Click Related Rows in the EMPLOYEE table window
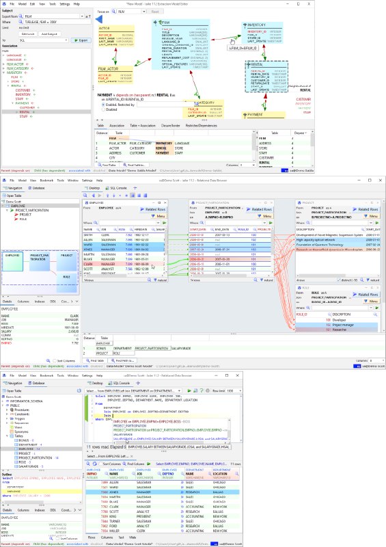Screen dimensions: 386x547 [153, 209]
